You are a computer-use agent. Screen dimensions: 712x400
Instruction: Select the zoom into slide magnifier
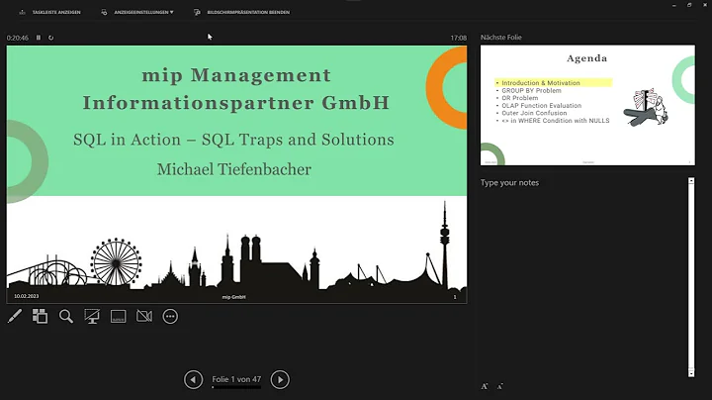click(66, 316)
